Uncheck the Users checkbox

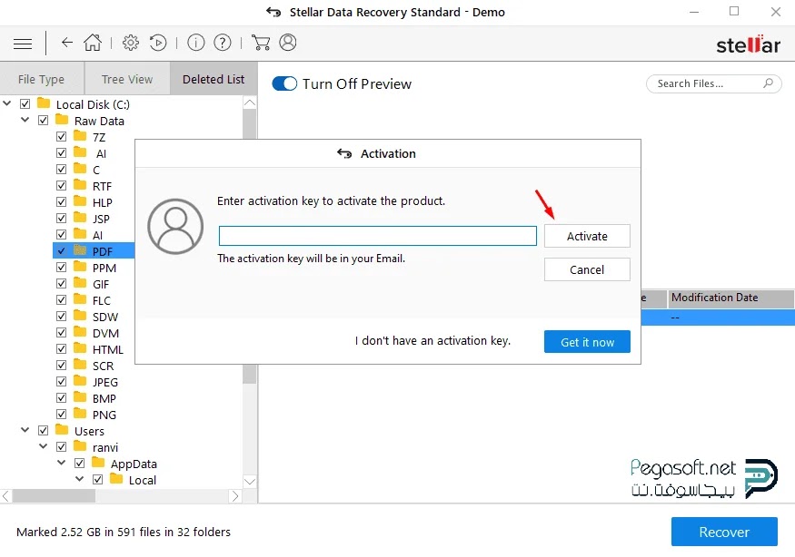tap(43, 430)
